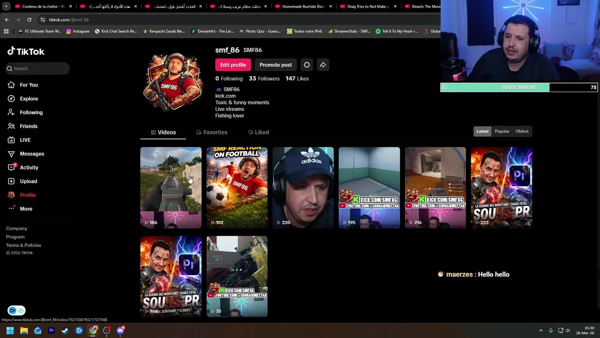Click the Program footer link

tap(15, 237)
